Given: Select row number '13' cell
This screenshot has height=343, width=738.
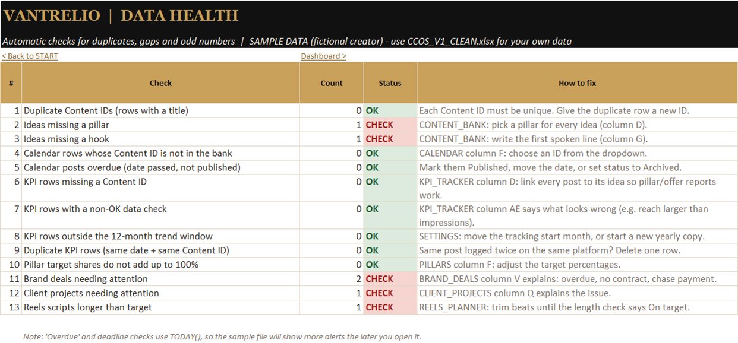Looking at the screenshot, I should [11, 307].
